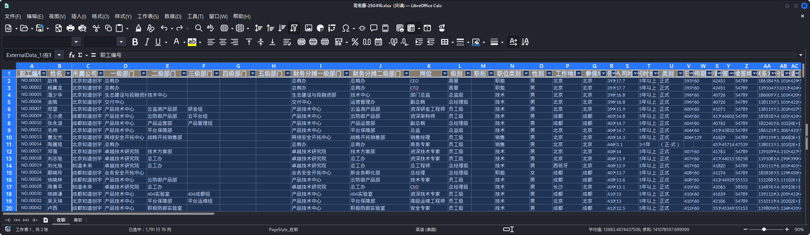Export directly as PDF
Screen dimensions: 810x235
pos(58,28)
